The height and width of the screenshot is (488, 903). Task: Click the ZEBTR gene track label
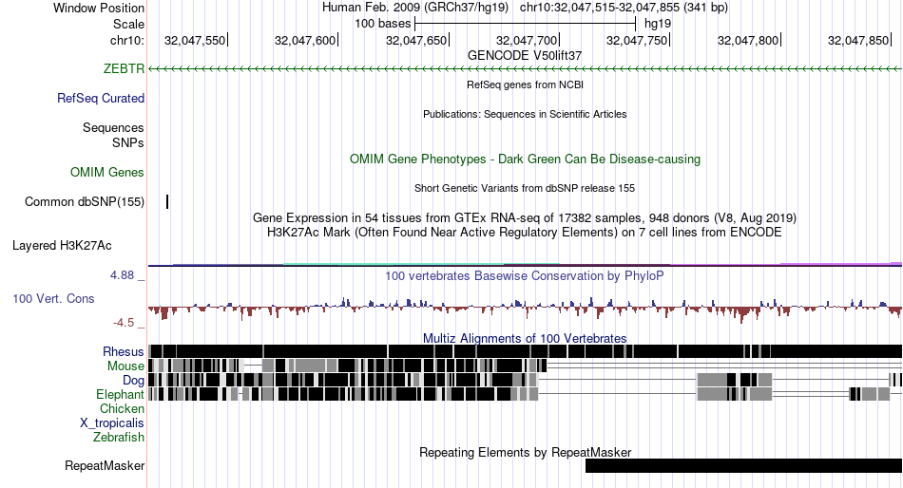(x=124, y=68)
